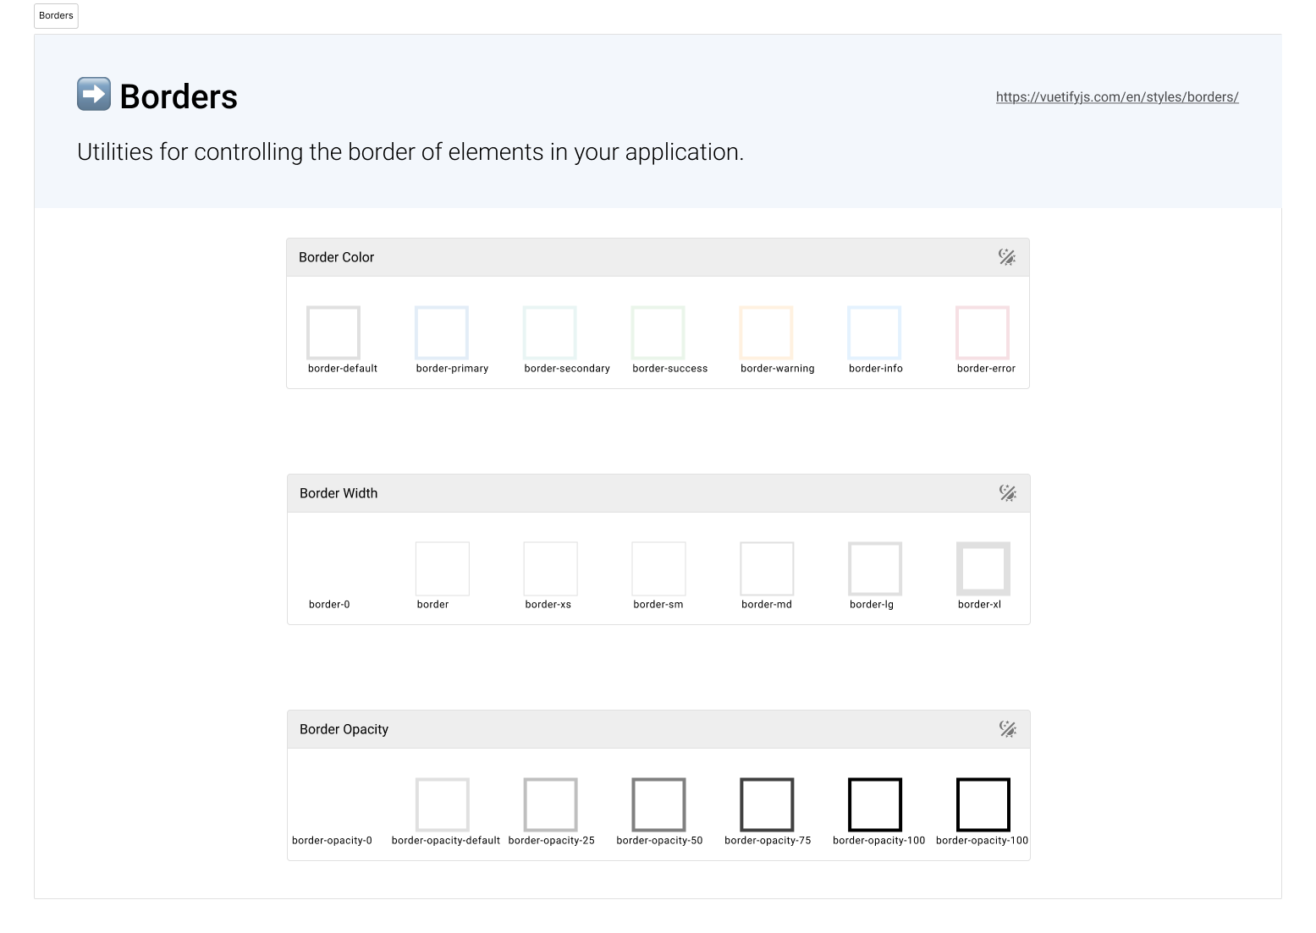Open the vuetifyjs.com borders documentation link

pyautogui.click(x=1116, y=97)
